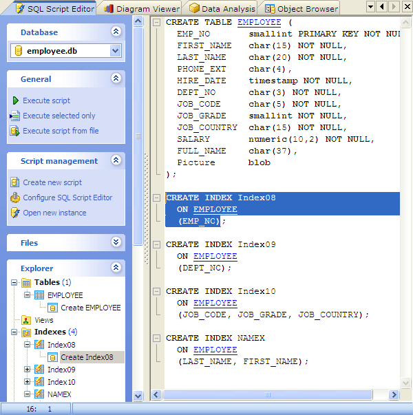Click the Create new script link

point(52,182)
